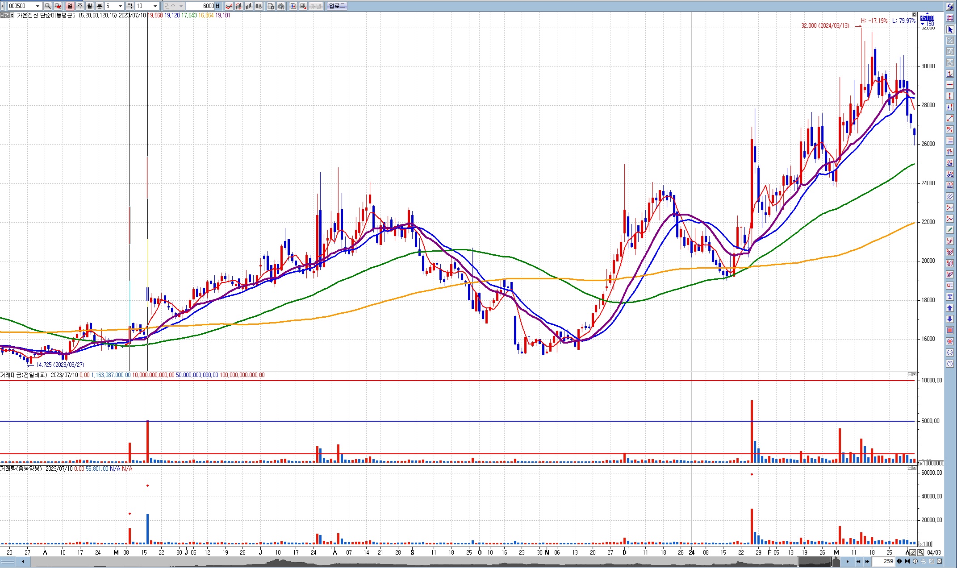Select the arrow pointer tool
The width and height of the screenshot is (957, 568).
pos(950,29)
